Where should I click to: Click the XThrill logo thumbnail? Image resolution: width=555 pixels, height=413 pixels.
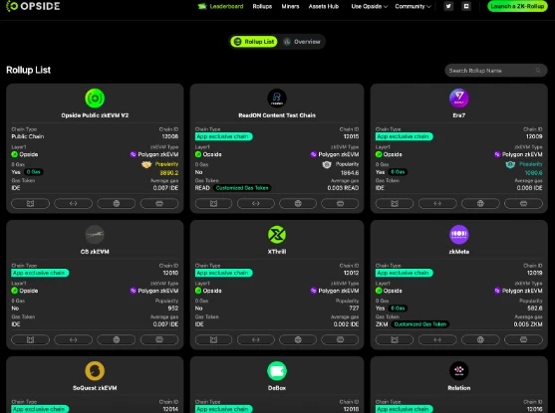277,235
